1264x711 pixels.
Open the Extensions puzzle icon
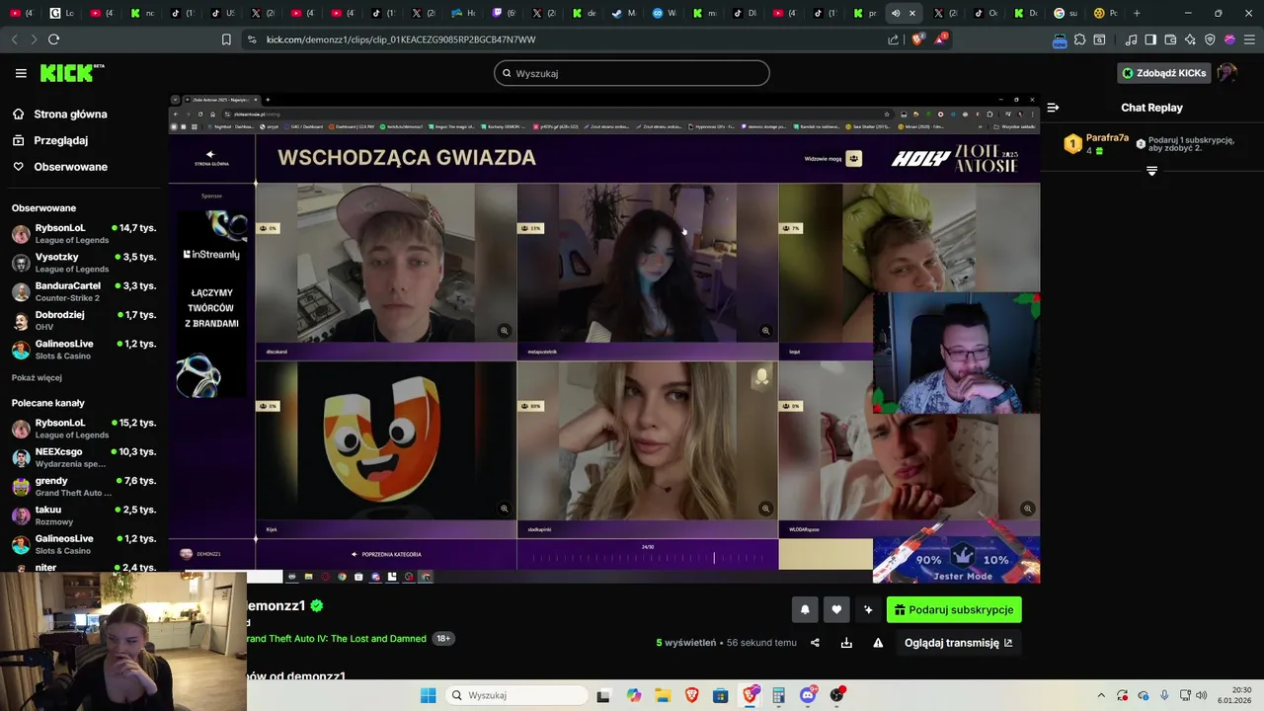[1079, 39]
